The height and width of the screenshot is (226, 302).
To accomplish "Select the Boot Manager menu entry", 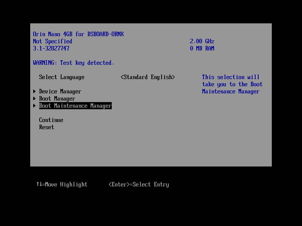I will point(57,98).
